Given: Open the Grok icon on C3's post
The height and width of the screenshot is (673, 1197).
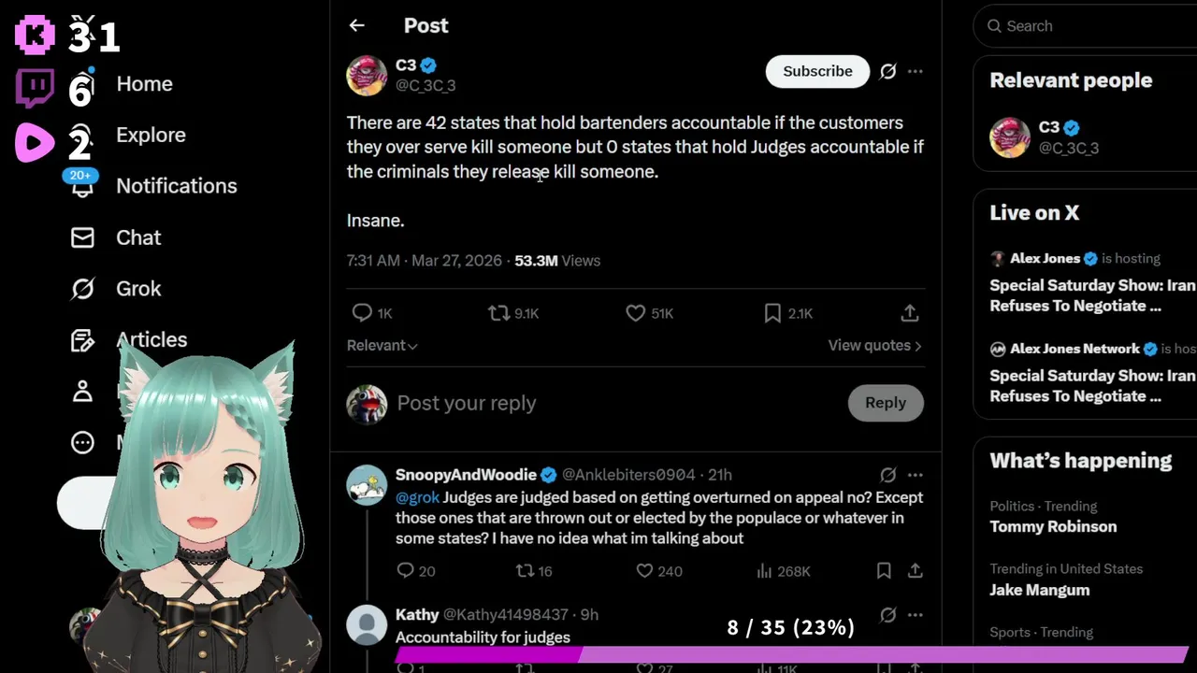Looking at the screenshot, I should click(x=887, y=71).
